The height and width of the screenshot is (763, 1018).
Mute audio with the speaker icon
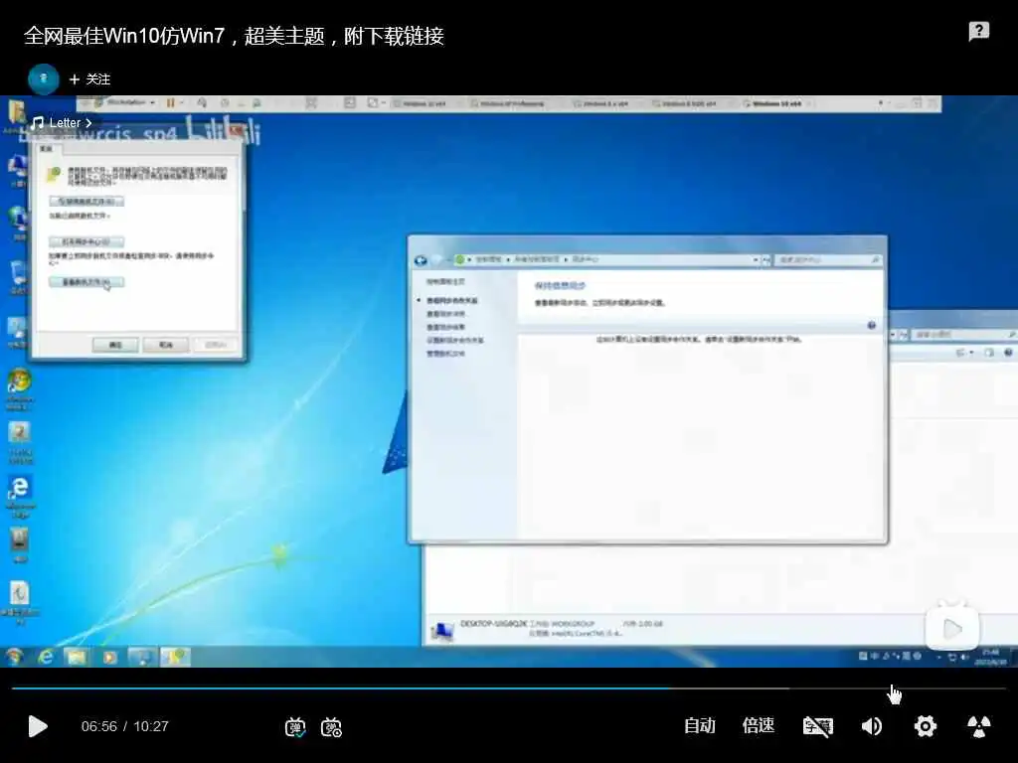(x=872, y=726)
